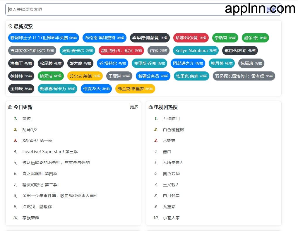Open the 惊变28天 search tag
Viewport: 298px width, 231px height.
pos(96,89)
